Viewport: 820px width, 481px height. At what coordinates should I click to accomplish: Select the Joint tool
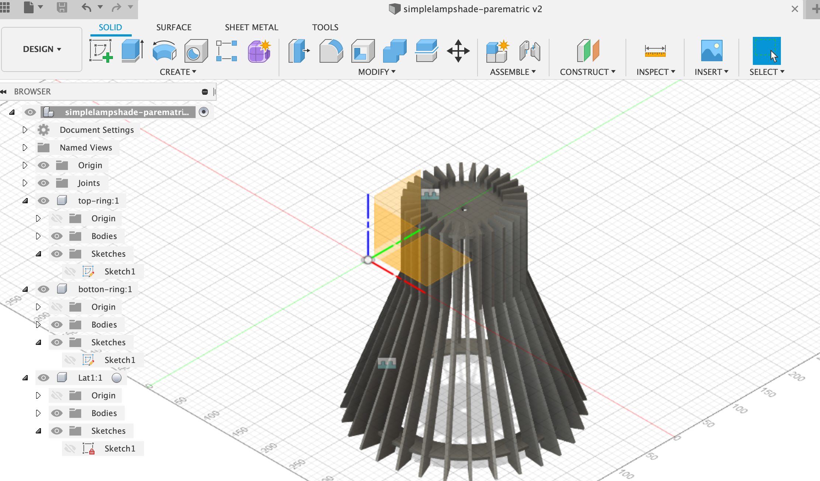click(530, 51)
